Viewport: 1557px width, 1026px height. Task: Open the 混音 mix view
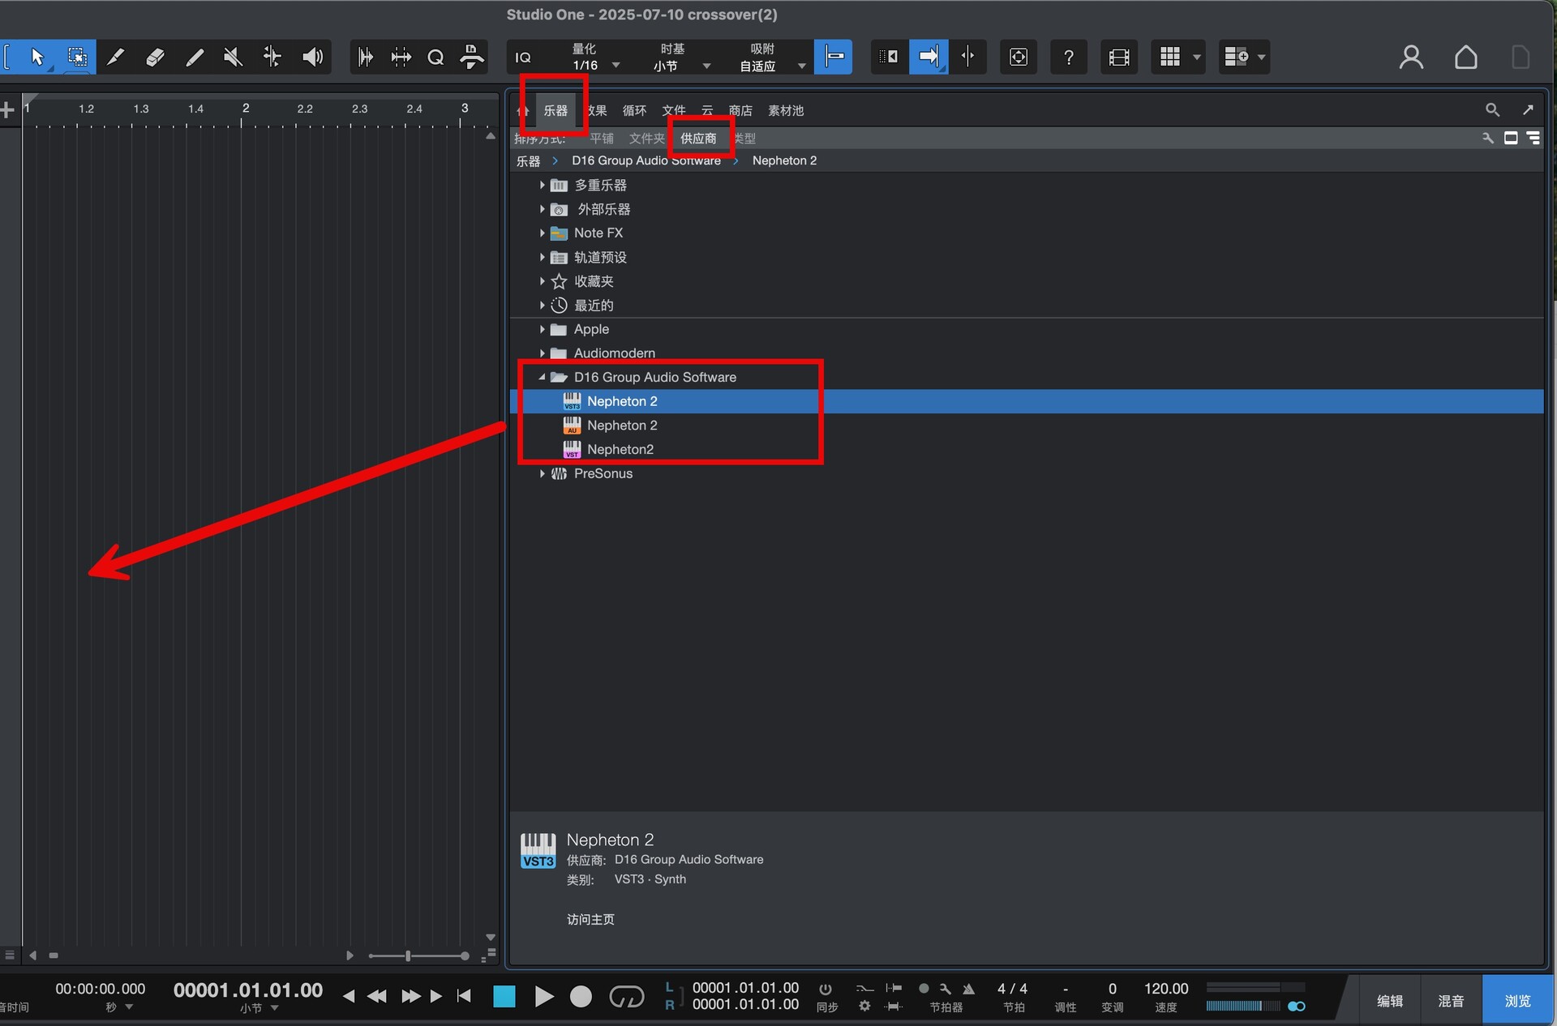pyautogui.click(x=1451, y=1001)
